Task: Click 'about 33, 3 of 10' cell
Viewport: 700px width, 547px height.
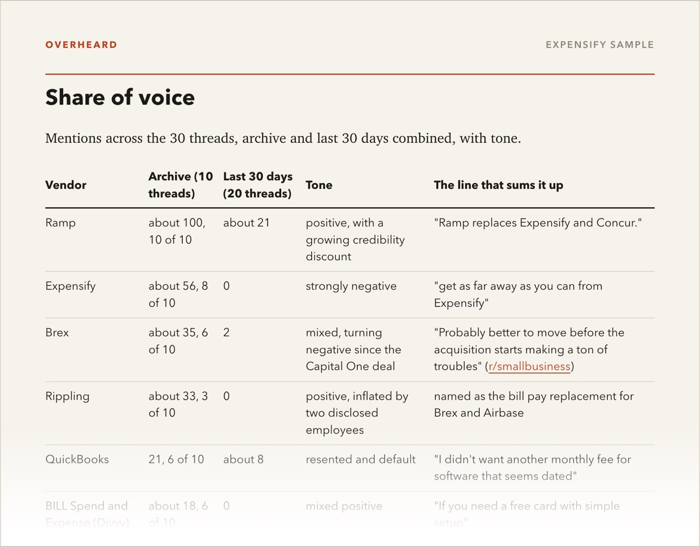Action: coord(178,405)
